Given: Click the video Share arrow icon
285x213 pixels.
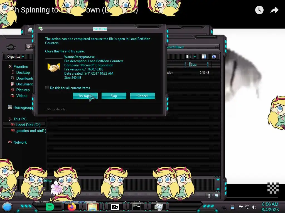Looking at the screenshot, I should click(274, 10).
